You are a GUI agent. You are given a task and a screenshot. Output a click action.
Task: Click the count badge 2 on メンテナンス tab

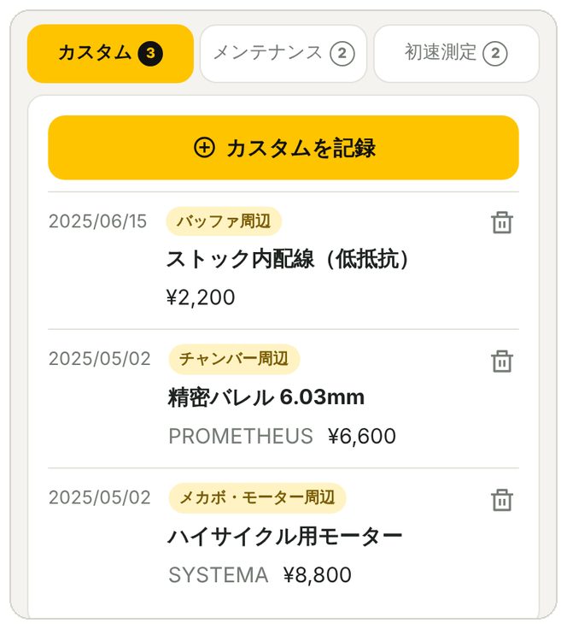[x=342, y=53]
